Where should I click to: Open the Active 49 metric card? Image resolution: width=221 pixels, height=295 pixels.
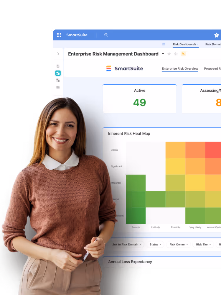(x=139, y=99)
